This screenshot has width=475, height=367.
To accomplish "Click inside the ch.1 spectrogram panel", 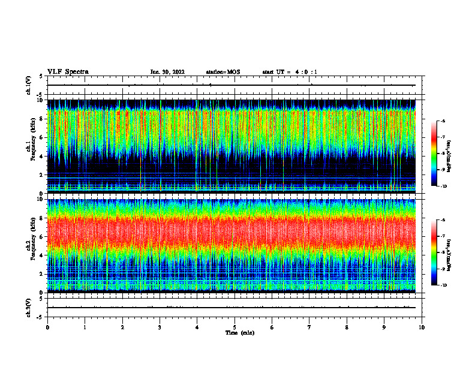I will click(x=232, y=146).
